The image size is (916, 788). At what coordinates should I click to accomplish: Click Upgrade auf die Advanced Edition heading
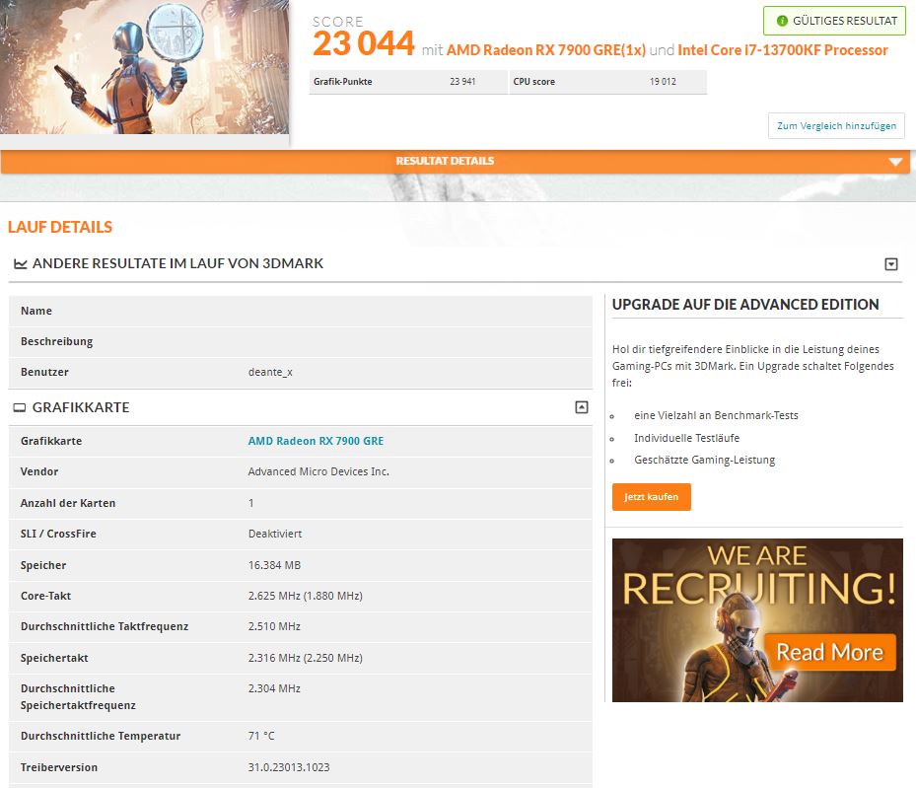click(x=744, y=305)
